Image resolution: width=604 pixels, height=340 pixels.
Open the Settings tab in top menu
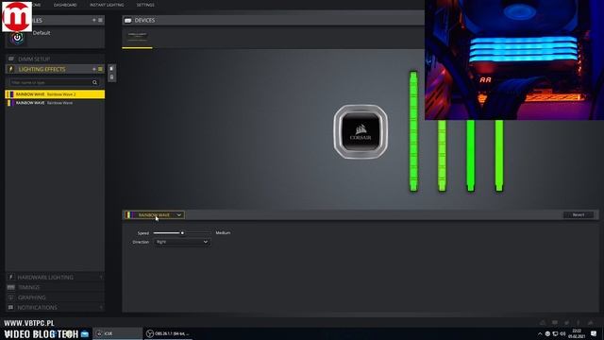point(145,5)
